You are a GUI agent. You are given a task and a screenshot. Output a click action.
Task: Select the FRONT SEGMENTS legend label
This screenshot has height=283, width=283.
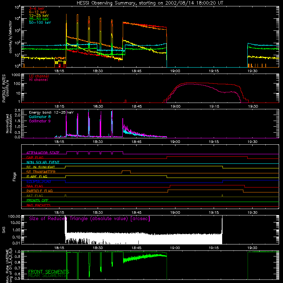[49, 272]
